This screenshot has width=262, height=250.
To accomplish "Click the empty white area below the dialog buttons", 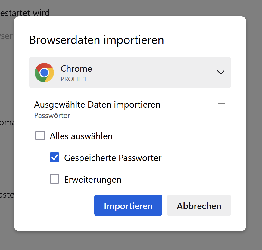I will (x=129, y=223).
